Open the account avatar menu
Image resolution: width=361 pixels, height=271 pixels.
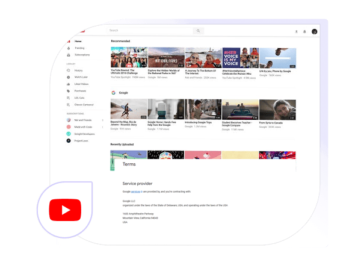pyautogui.click(x=315, y=31)
